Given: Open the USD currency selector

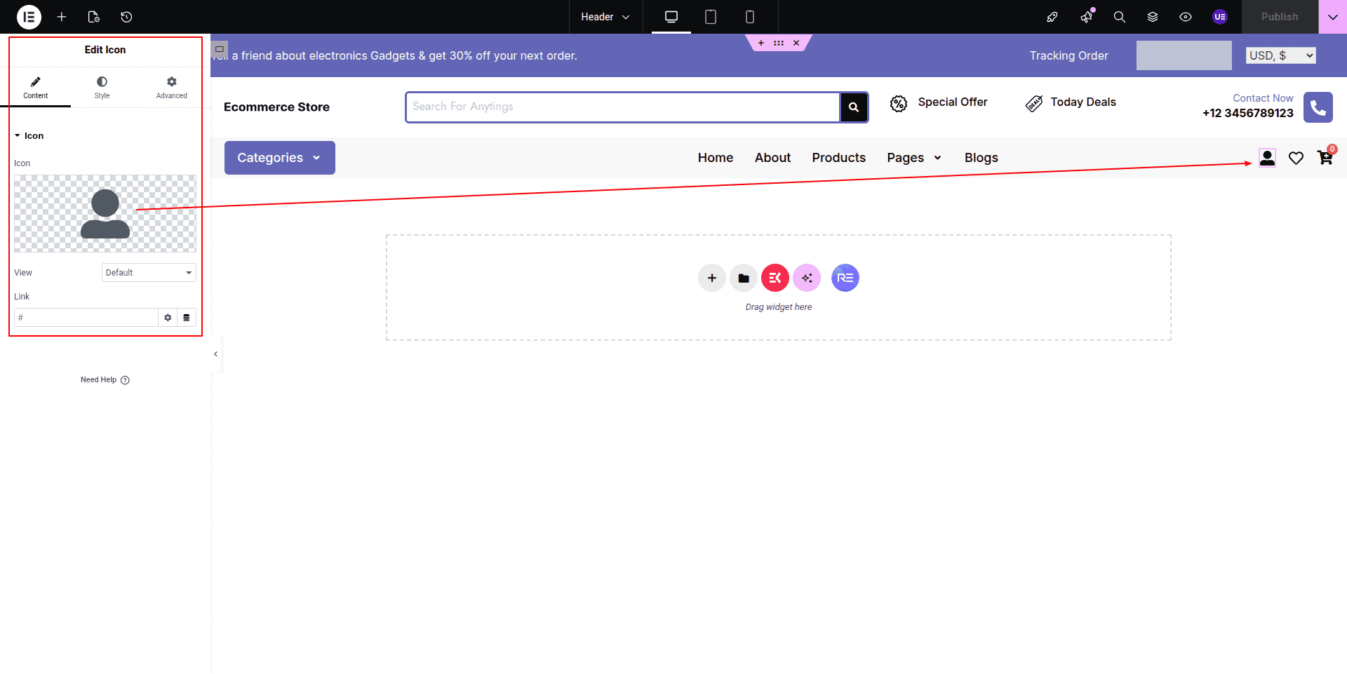Looking at the screenshot, I should tap(1280, 55).
